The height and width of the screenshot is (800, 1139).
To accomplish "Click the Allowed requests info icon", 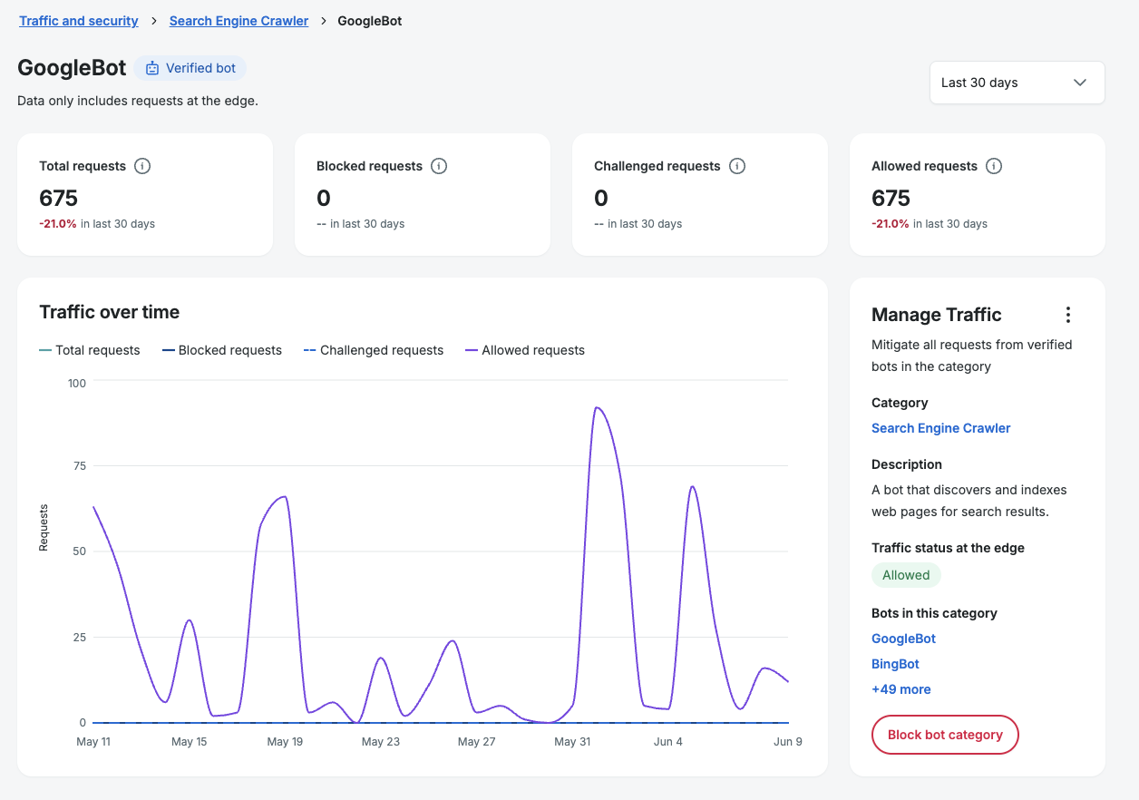I will (x=994, y=166).
